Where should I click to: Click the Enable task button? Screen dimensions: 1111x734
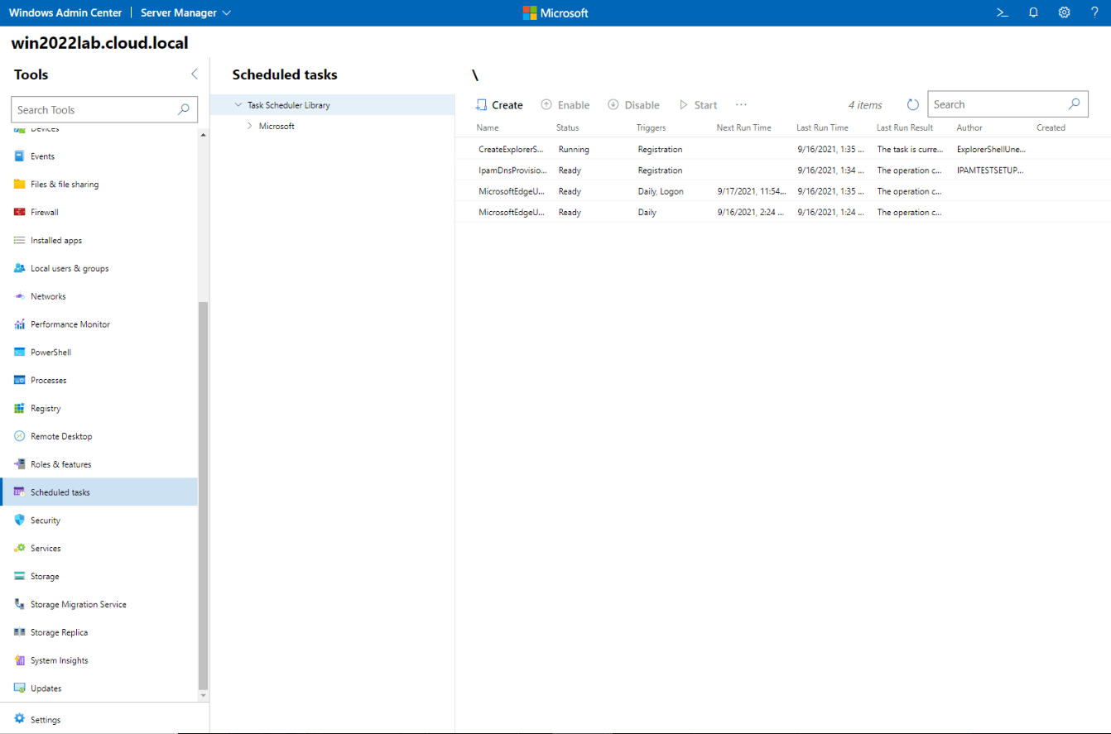point(565,105)
